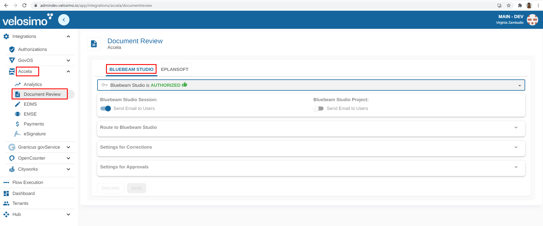Screen dimensions: 543x226
Task: Click the Authorizations shield icon
Action: click(x=12, y=49)
